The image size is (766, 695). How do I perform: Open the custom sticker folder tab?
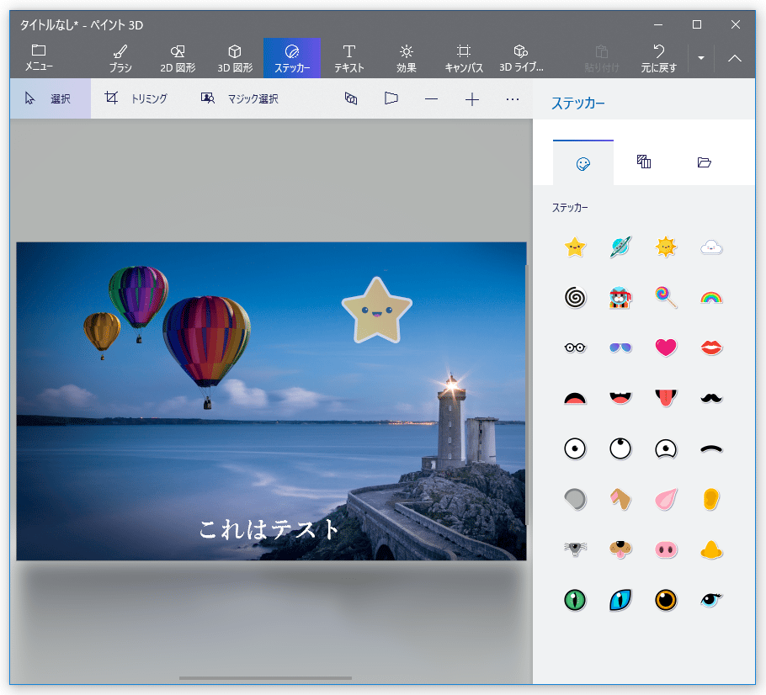704,162
